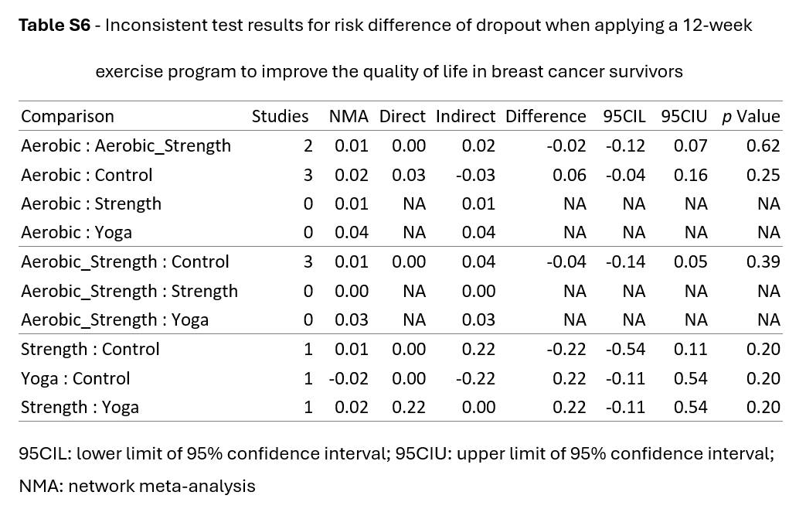Select the "Aerobic : Control" row label
Image resolution: width=806 pixels, height=509 pixels.
(x=87, y=175)
